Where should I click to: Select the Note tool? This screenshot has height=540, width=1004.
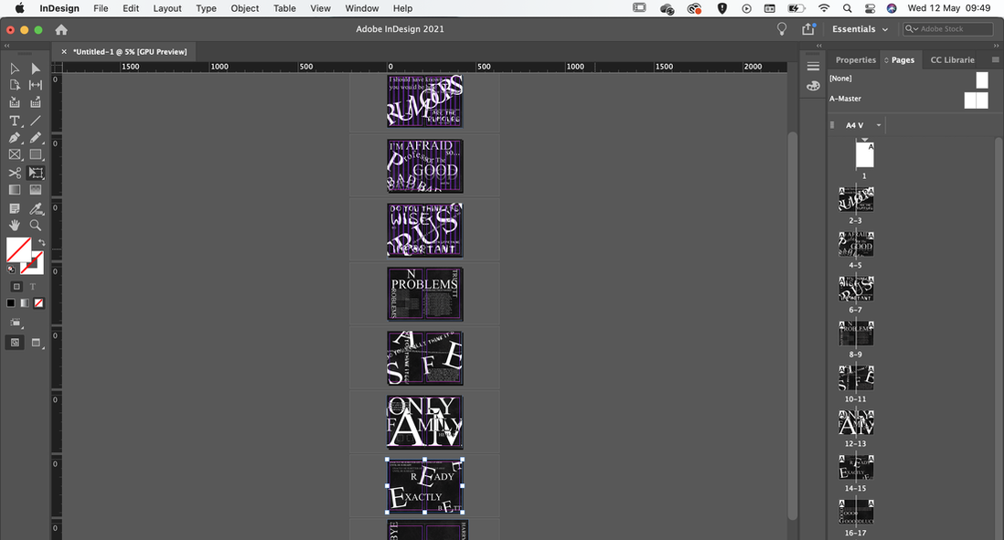15,208
